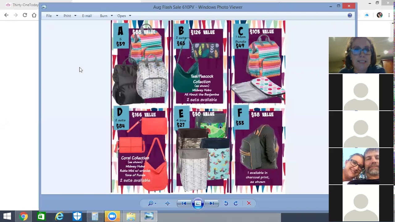Select the couple's video thumbnail
The height and width of the screenshot is (222, 395).
(361, 166)
